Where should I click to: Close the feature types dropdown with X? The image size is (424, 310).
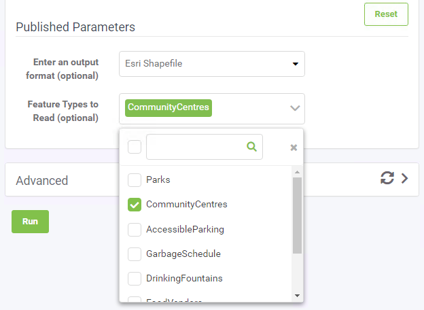(x=294, y=148)
